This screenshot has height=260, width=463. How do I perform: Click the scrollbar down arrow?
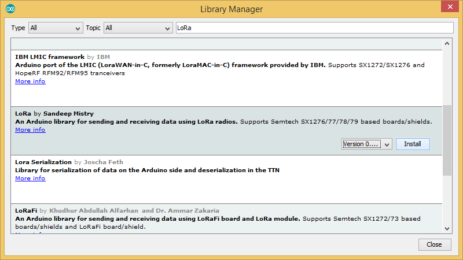(447, 229)
